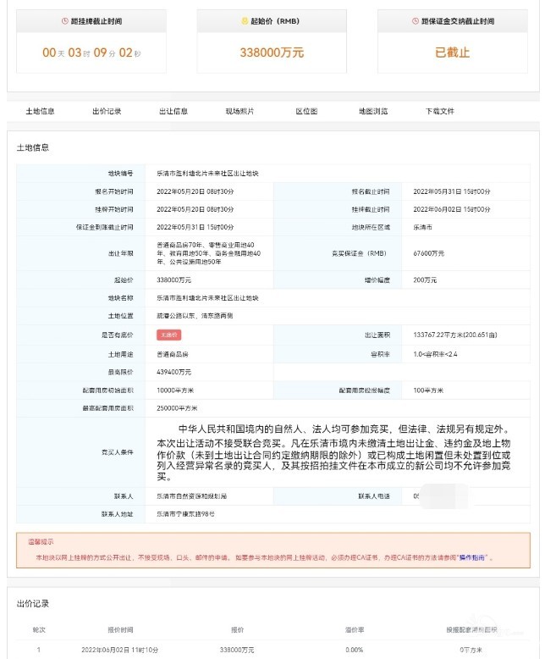Click the coin icon beside 起始价 (RMB)
545x659 pixels.
coord(245,21)
